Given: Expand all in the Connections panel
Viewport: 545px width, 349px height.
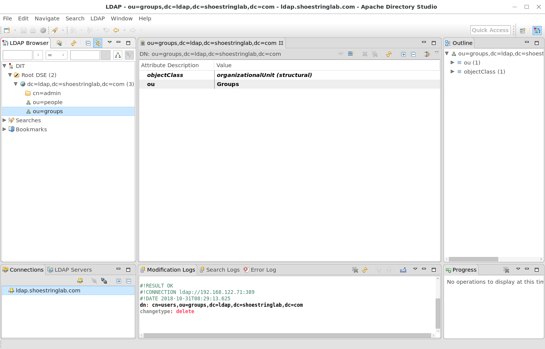Looking at the screenshot, I should click(x=119, y=281).
